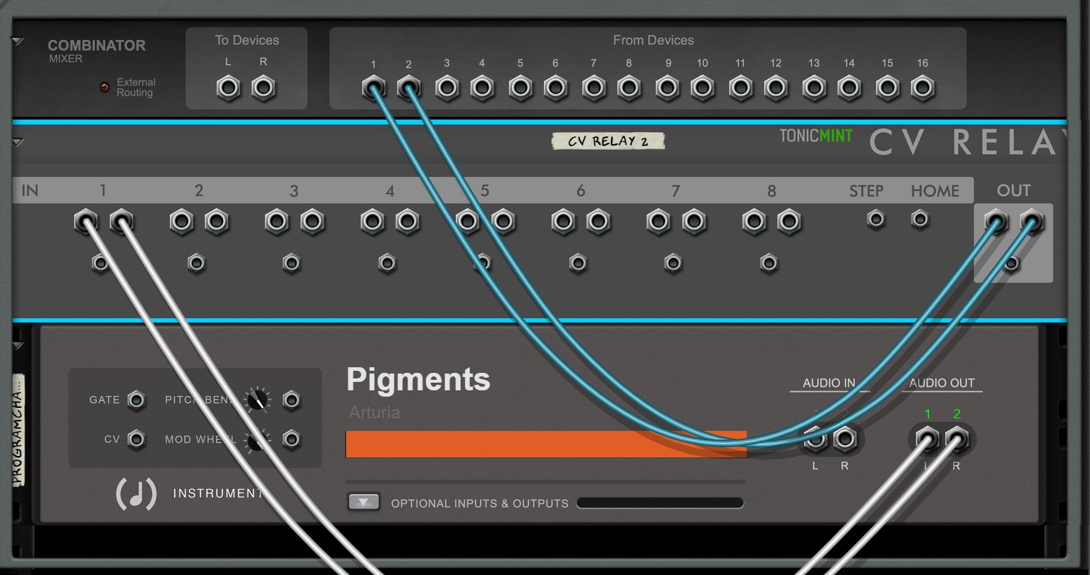This screenshot has height=575, width=1090.
Task: Click Pigments Audio Out L jack
Action: 927,439
